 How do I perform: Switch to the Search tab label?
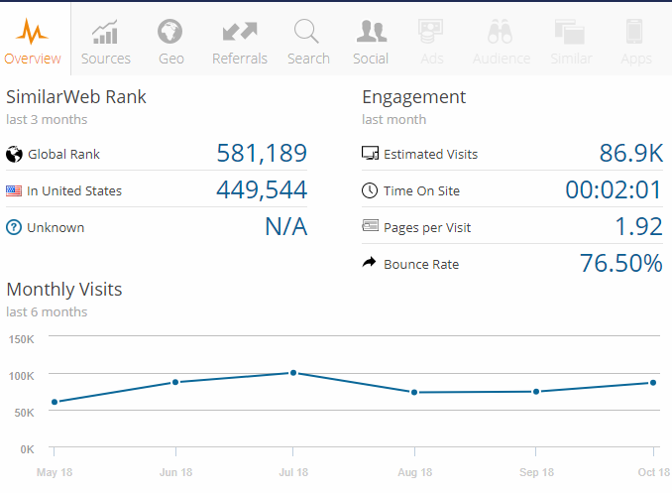coord(308,59)
